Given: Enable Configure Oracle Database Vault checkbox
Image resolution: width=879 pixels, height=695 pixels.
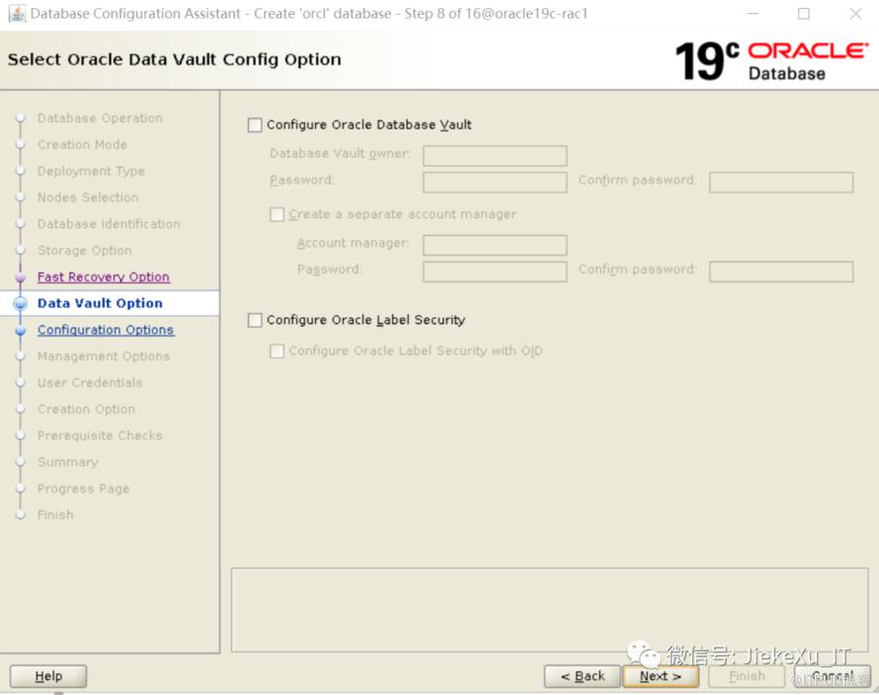Looking at the screenshot, I should coord(255,125).
